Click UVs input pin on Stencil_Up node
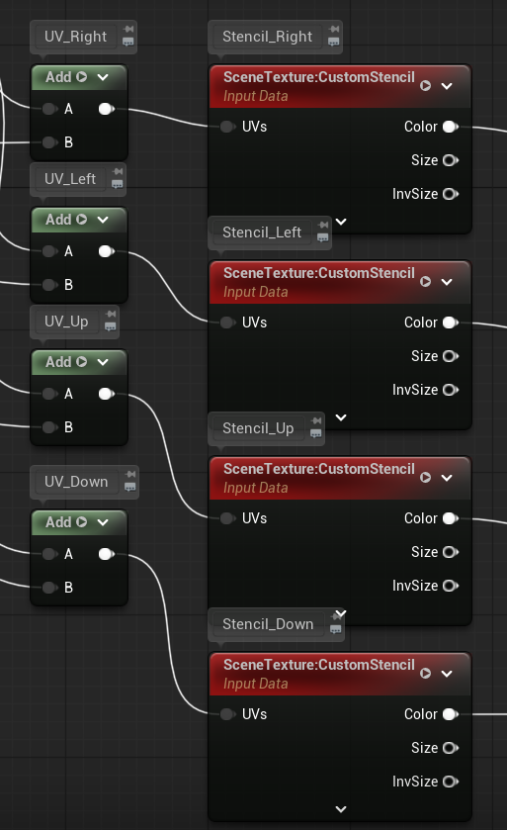 (x=227, y=518)
